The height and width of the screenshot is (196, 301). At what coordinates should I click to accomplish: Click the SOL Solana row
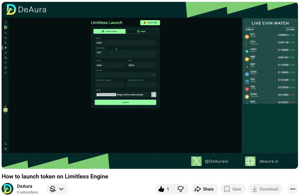point(270,81)
